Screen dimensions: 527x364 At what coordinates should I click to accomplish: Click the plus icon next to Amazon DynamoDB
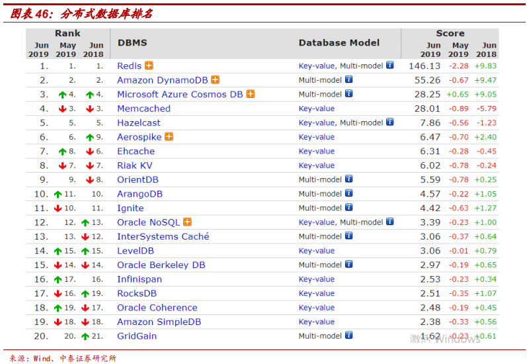click(x=215, y=79)
